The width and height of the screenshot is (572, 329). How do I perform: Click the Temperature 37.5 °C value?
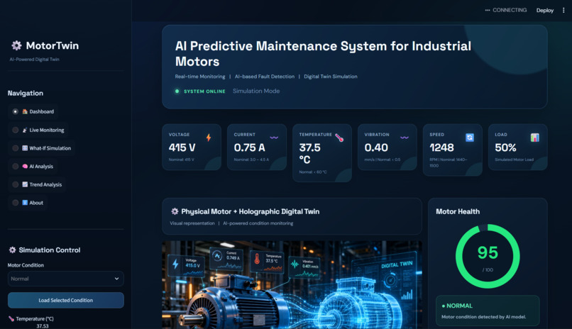310,153
